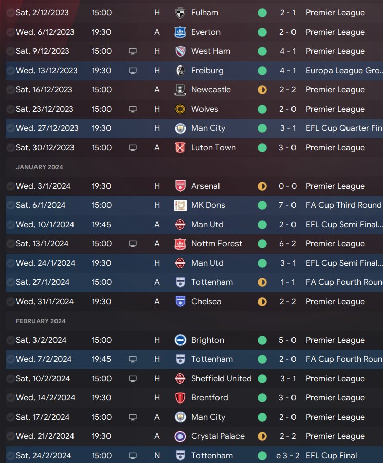Click the MK Dons club logo
The image size is (383, 463).
point(180,205)
